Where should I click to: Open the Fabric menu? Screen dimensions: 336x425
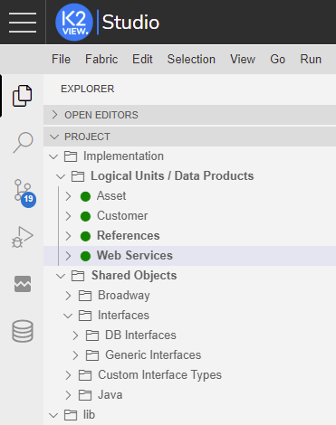point(101,59)
